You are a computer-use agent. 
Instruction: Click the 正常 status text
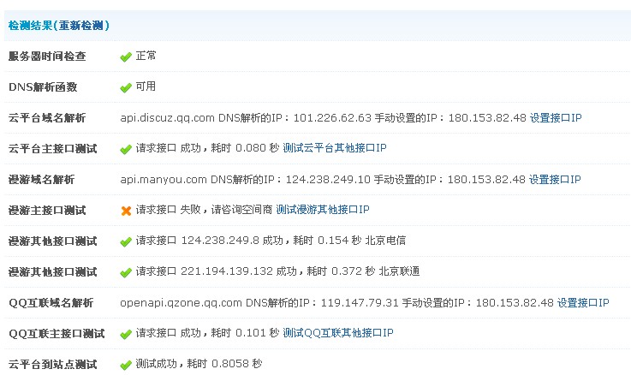146,56
